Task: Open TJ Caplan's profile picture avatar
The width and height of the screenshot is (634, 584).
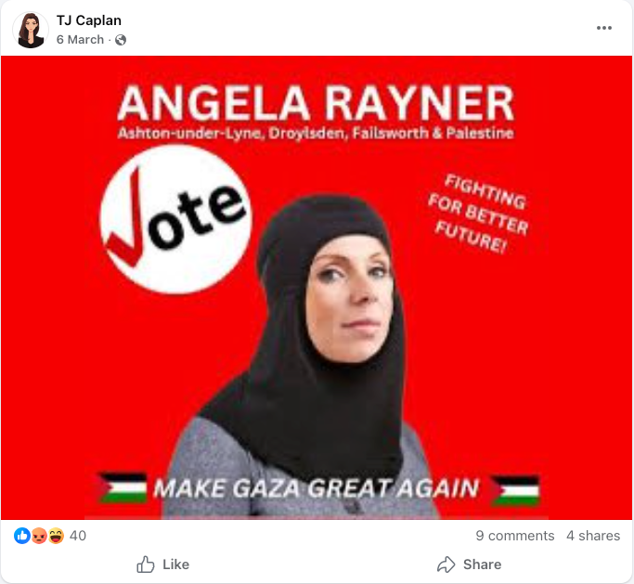Action: tap(31, 30)
